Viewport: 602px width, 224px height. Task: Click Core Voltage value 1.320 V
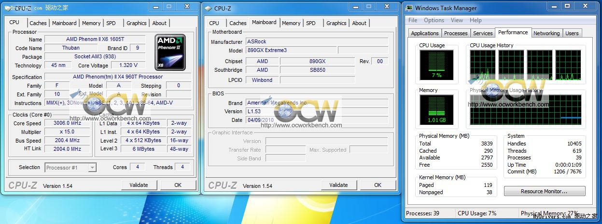point(128,65)
